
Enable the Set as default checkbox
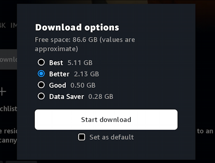82,137
